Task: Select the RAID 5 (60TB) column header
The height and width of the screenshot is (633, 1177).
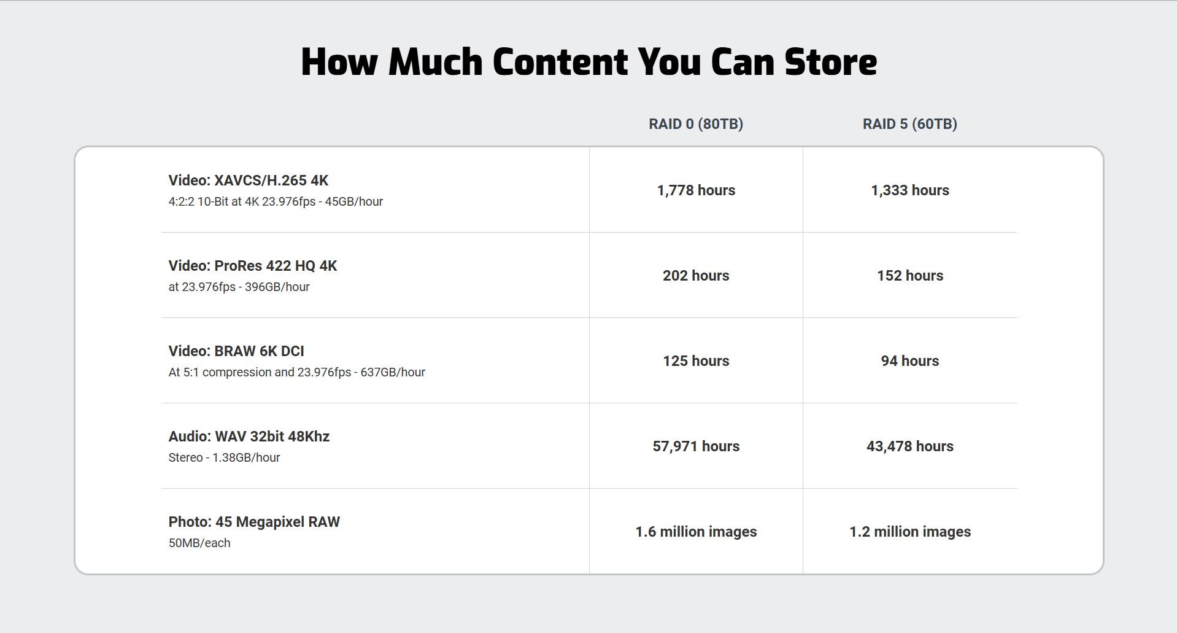Action: pyautogui.click(x=909, y=124)
